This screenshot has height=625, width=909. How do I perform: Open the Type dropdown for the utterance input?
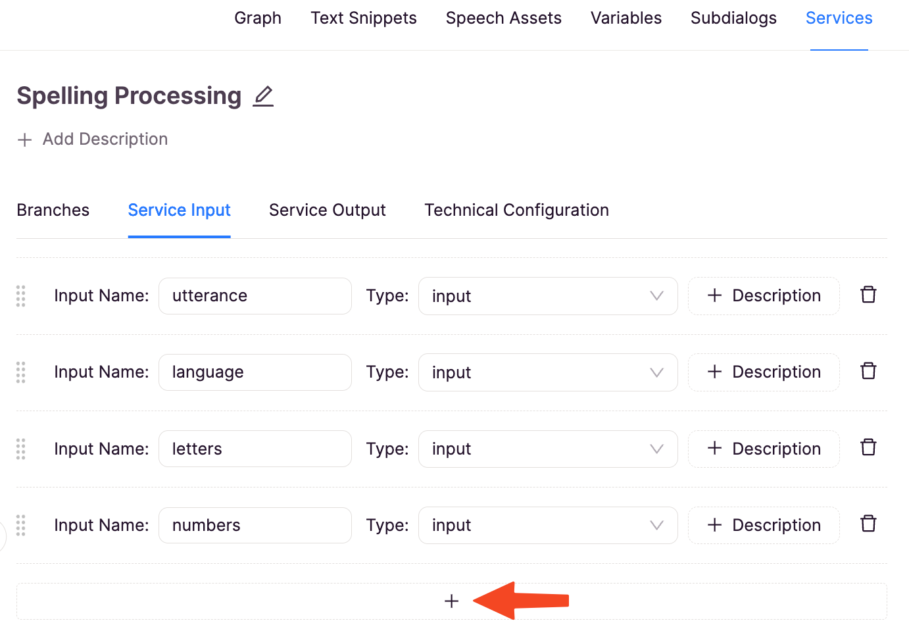pos(548,296)
